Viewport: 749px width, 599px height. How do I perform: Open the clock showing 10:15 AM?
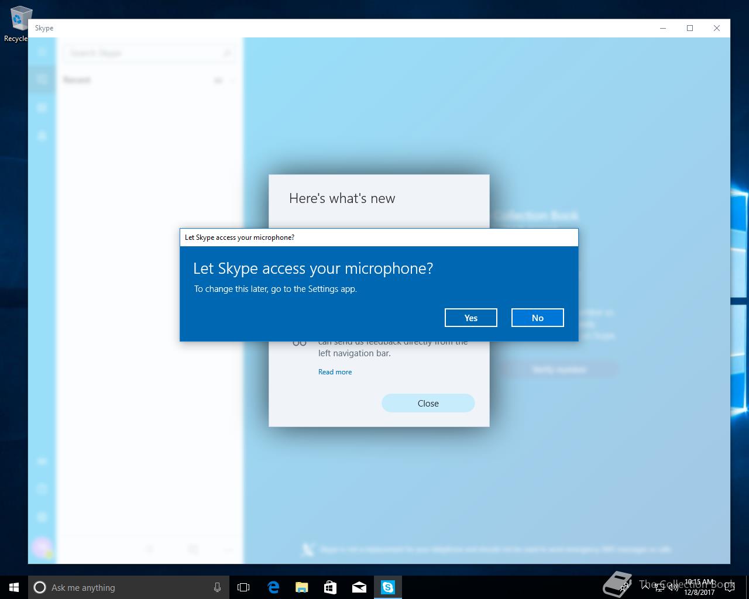(x=699, y=587)
